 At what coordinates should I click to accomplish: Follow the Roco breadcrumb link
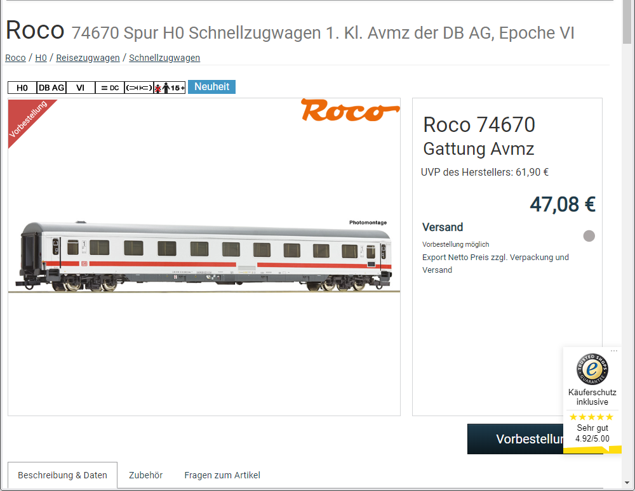(15, 58)
